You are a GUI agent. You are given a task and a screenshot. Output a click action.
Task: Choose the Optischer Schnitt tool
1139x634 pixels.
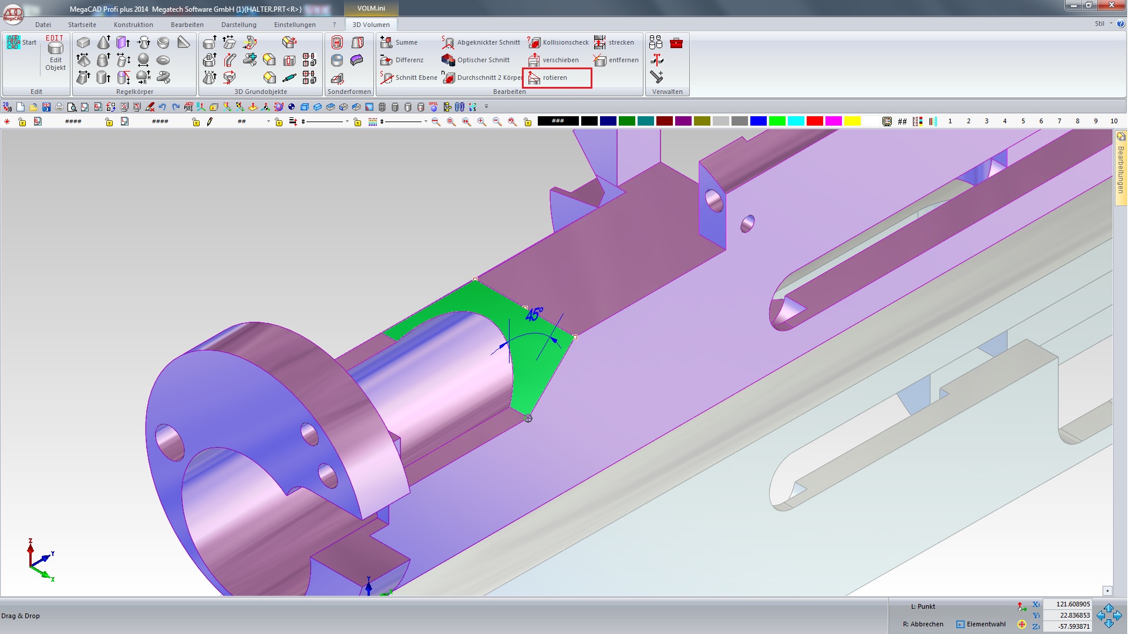tap(476, 60)
